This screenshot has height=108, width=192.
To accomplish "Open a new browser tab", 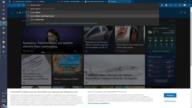I will (133, 1).
